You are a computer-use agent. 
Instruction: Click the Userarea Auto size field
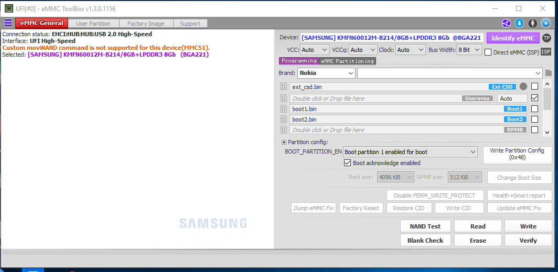[512, 99]
